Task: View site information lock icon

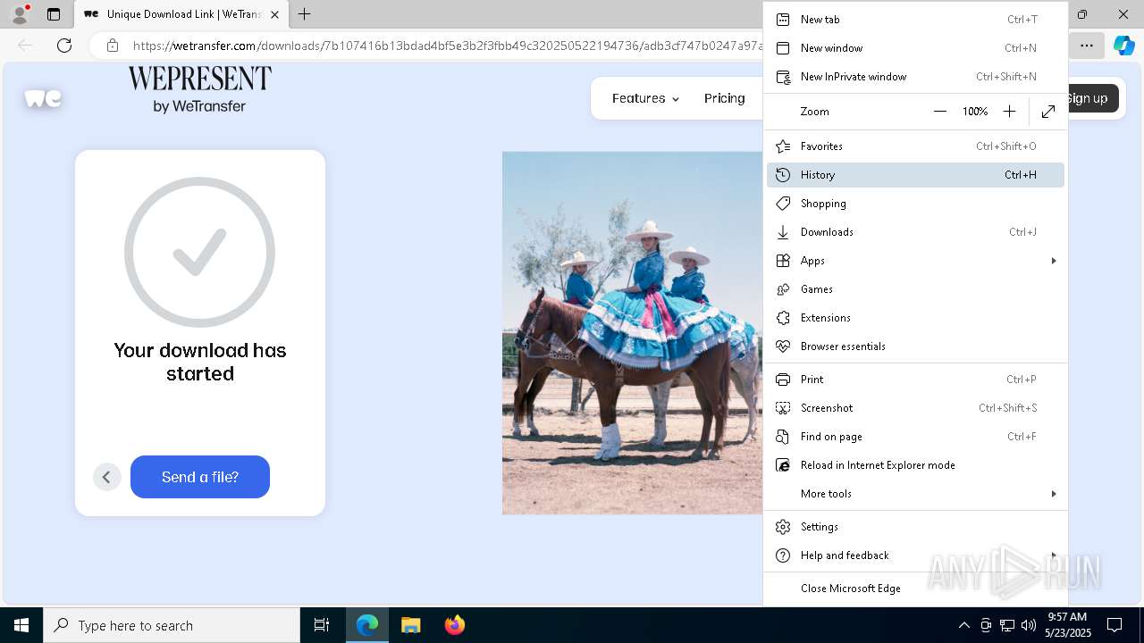Action: pyautogui.click(x=112, y=46)
